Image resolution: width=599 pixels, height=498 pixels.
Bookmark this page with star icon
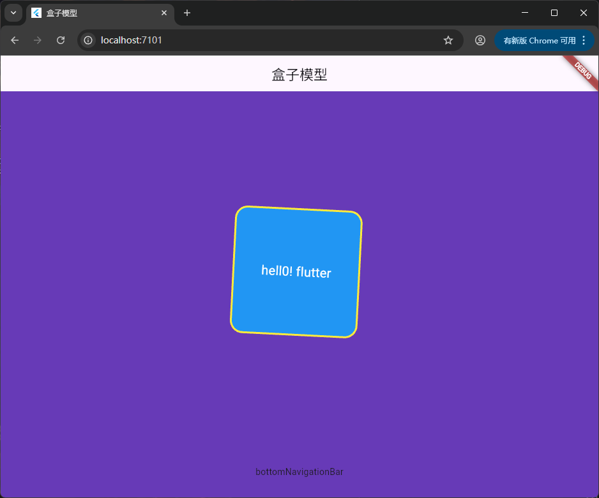click(x=448, y=40)
